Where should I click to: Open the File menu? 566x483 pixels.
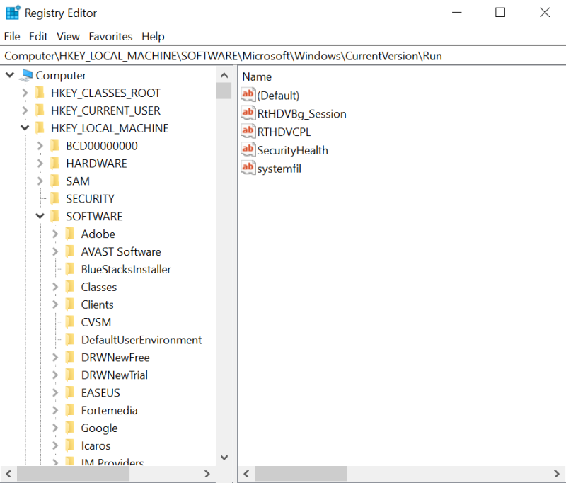12,37
